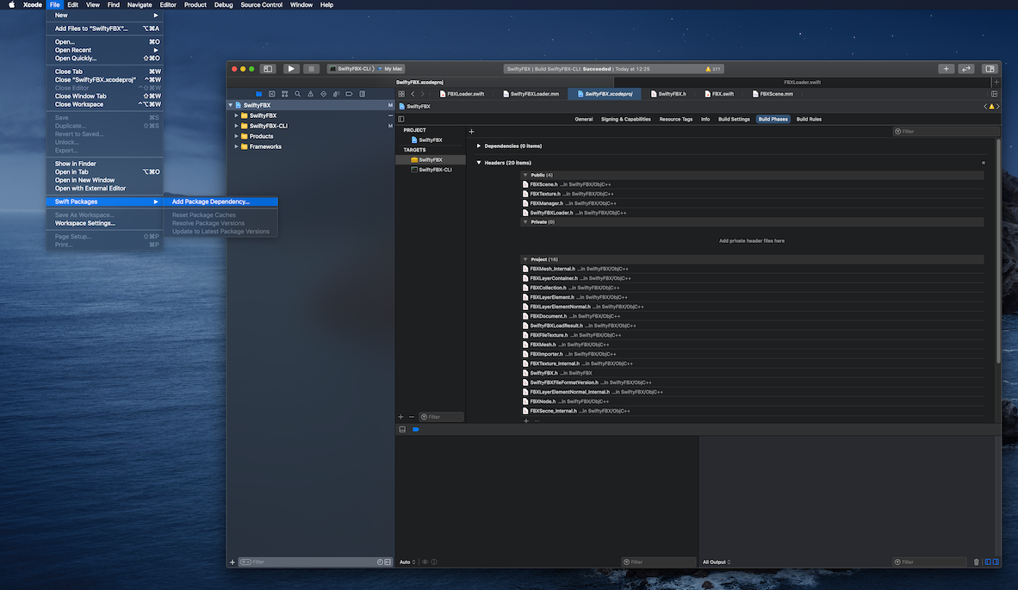Viewport: 1018px width, 590px height.
Task: Click the Library plus button in toolbar
Action: pyautogui.click(x=946, y=69)
